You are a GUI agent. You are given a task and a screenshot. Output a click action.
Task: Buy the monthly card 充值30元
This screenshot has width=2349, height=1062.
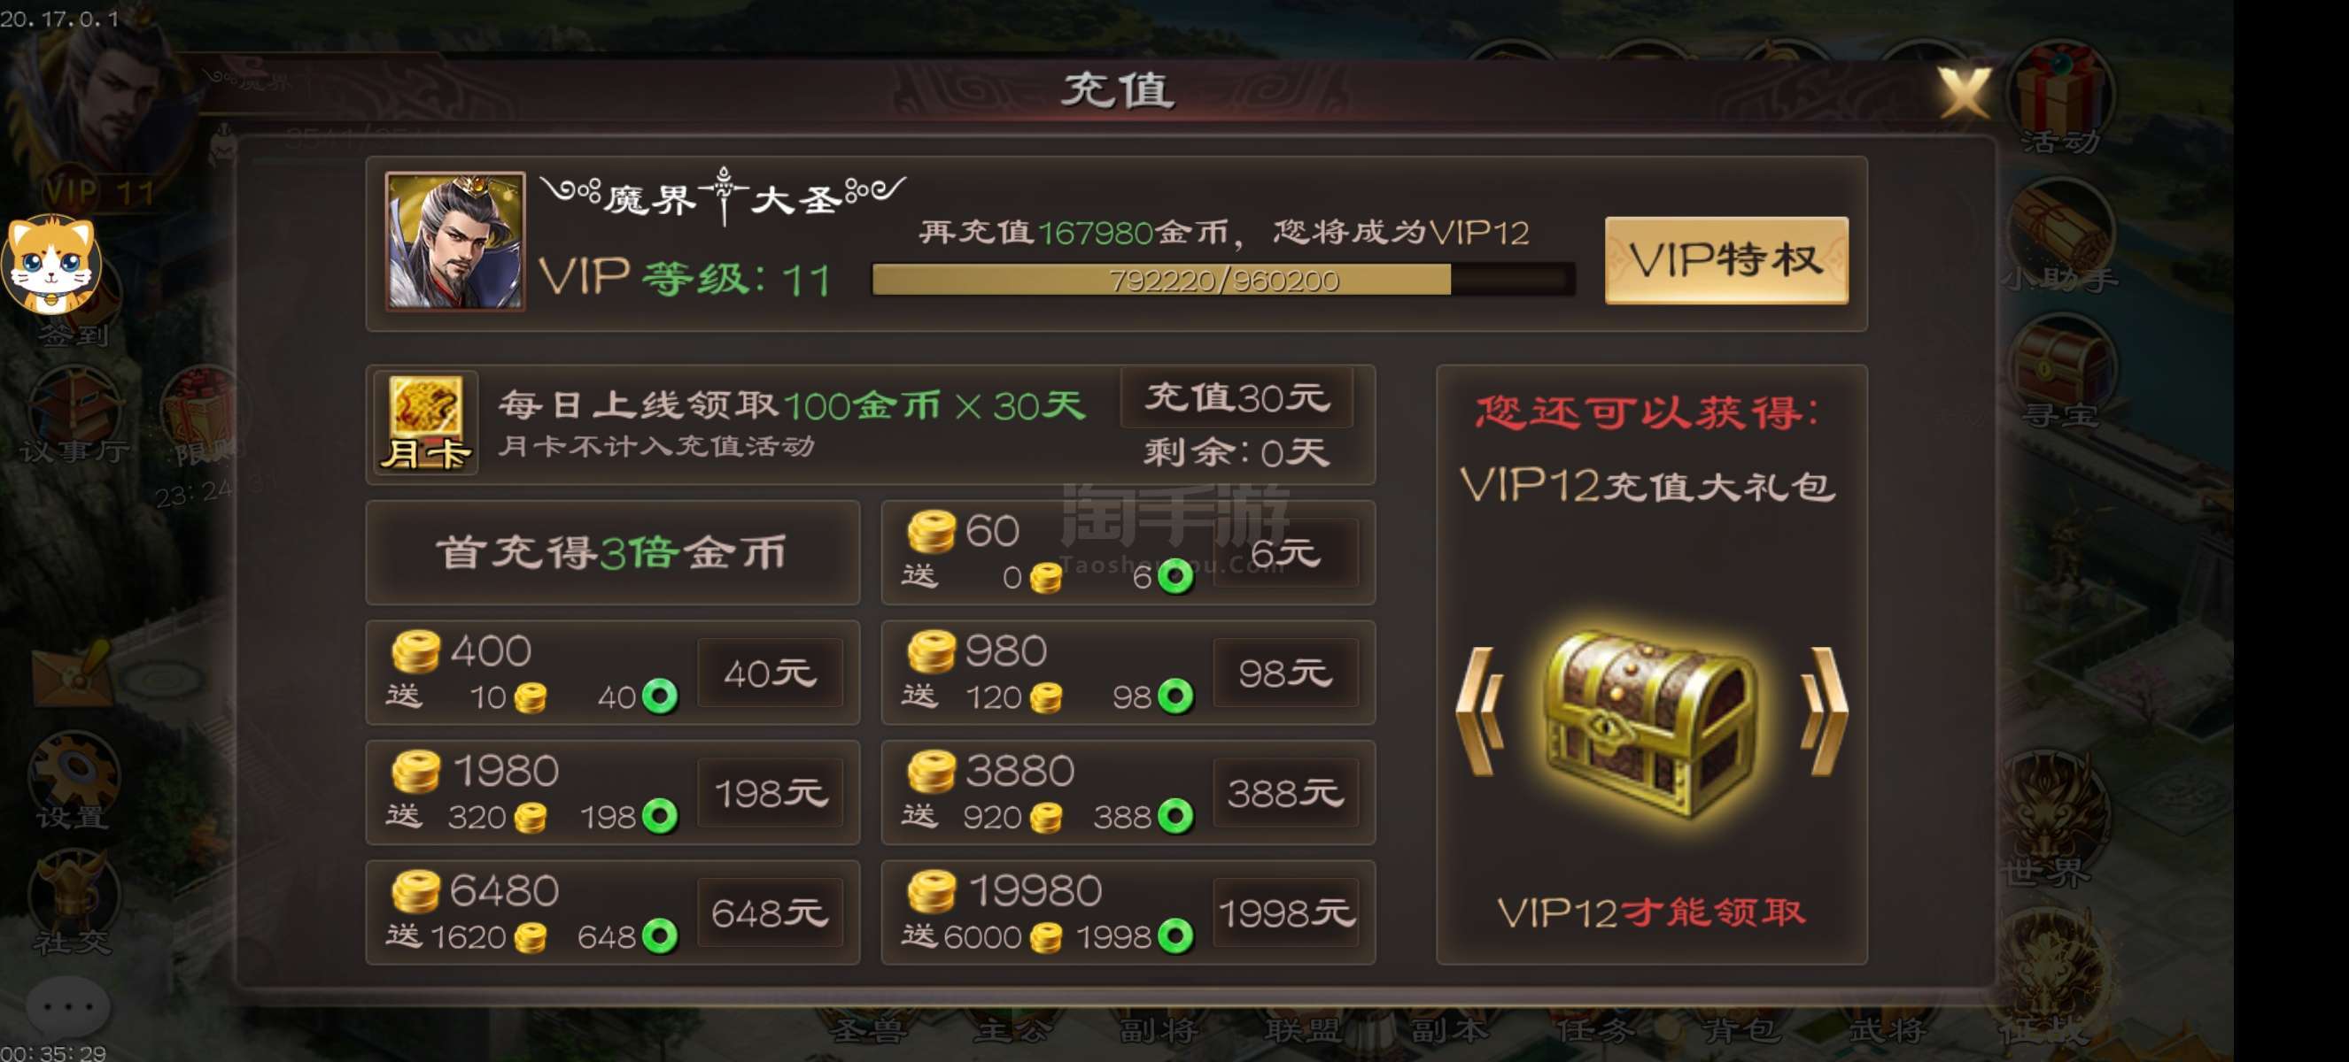tap(1237, 398)
